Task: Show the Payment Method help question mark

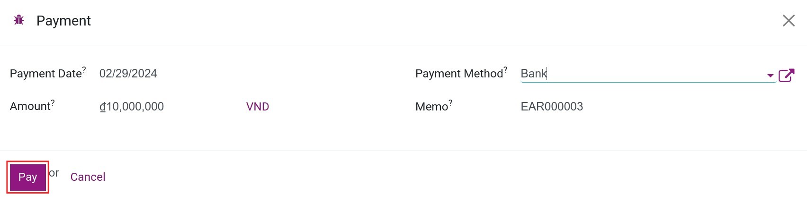Action: (505, 69)
